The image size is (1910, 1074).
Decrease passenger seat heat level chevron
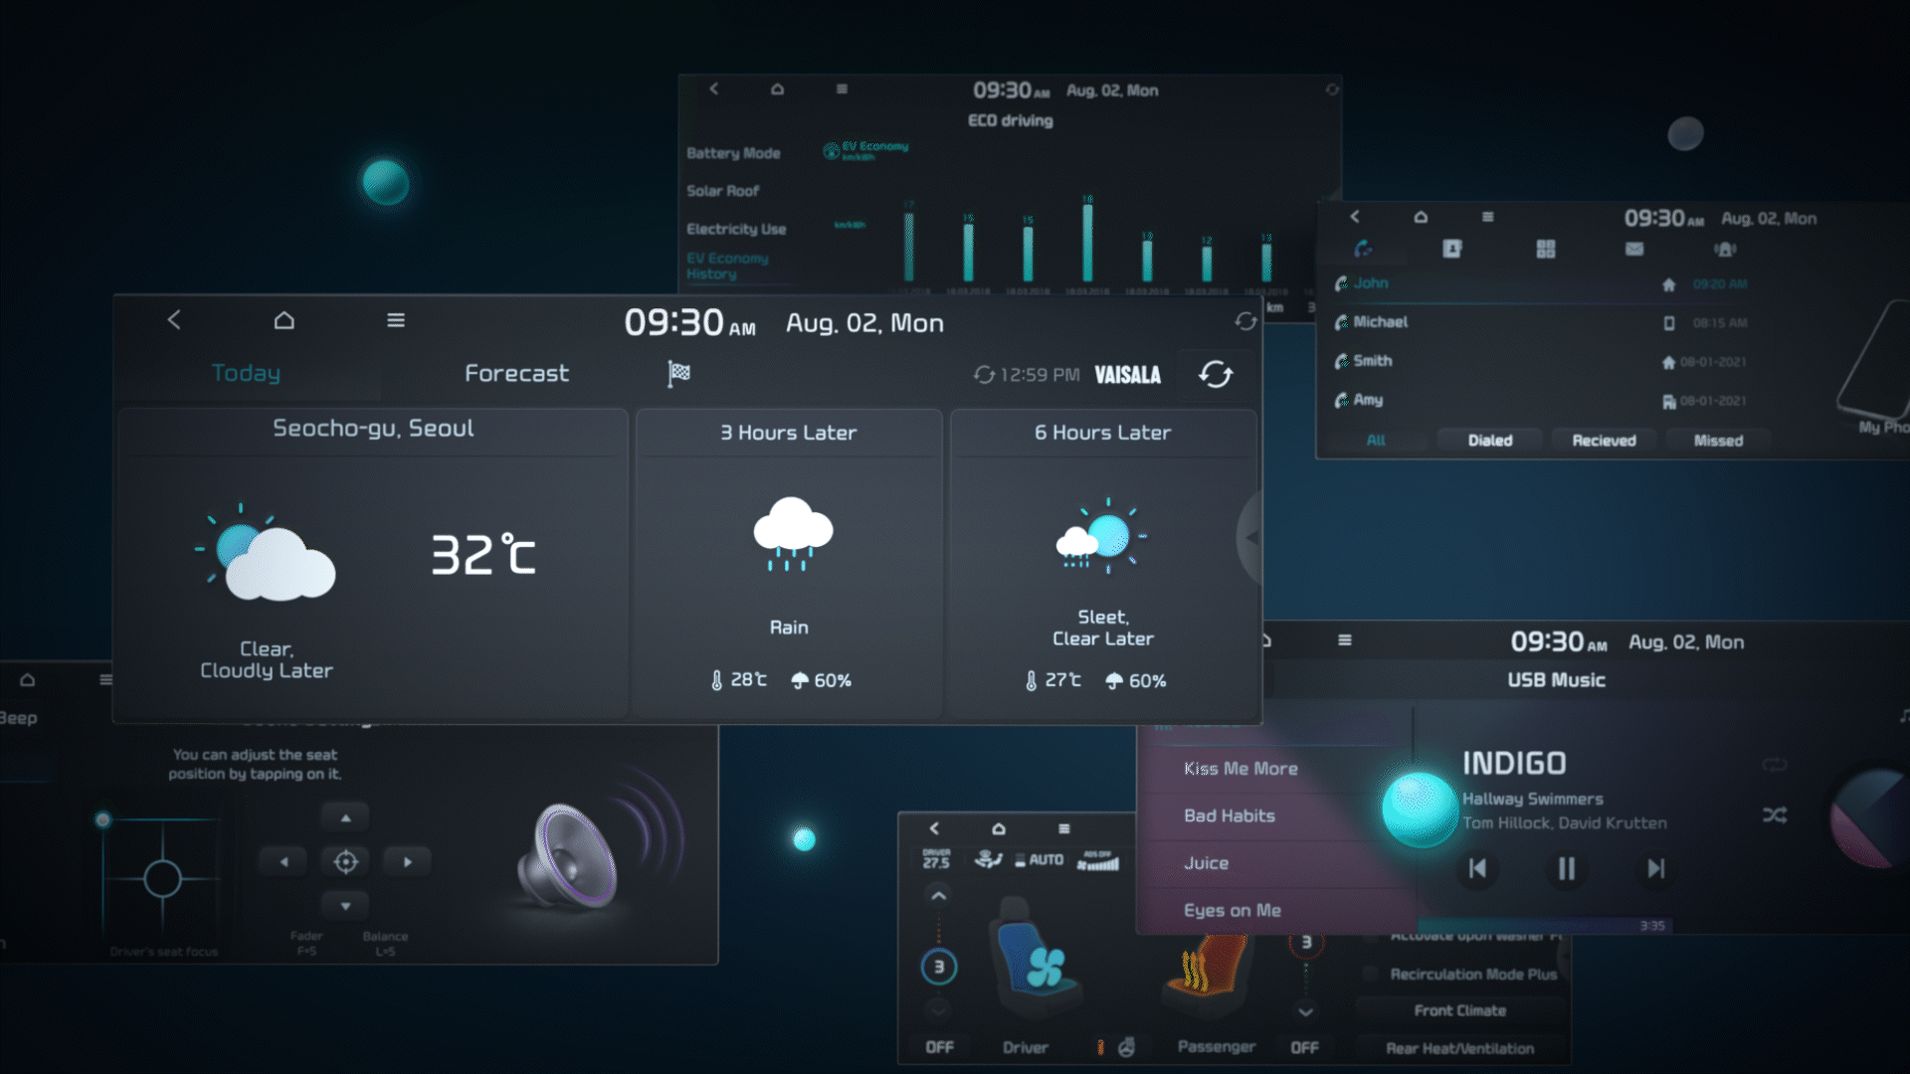(x=1305, y=1011)
